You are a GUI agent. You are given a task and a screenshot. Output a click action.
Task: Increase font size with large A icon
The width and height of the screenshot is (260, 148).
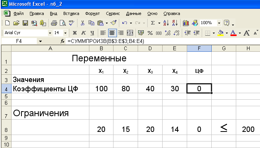click(x=247, y=33)
